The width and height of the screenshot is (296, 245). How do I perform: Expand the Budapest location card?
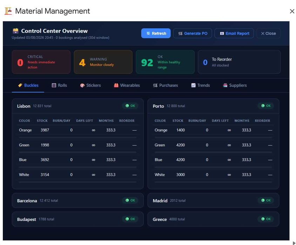point(78,219)
